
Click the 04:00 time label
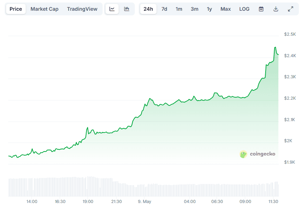pyautogui.click(x=190, y=202)
